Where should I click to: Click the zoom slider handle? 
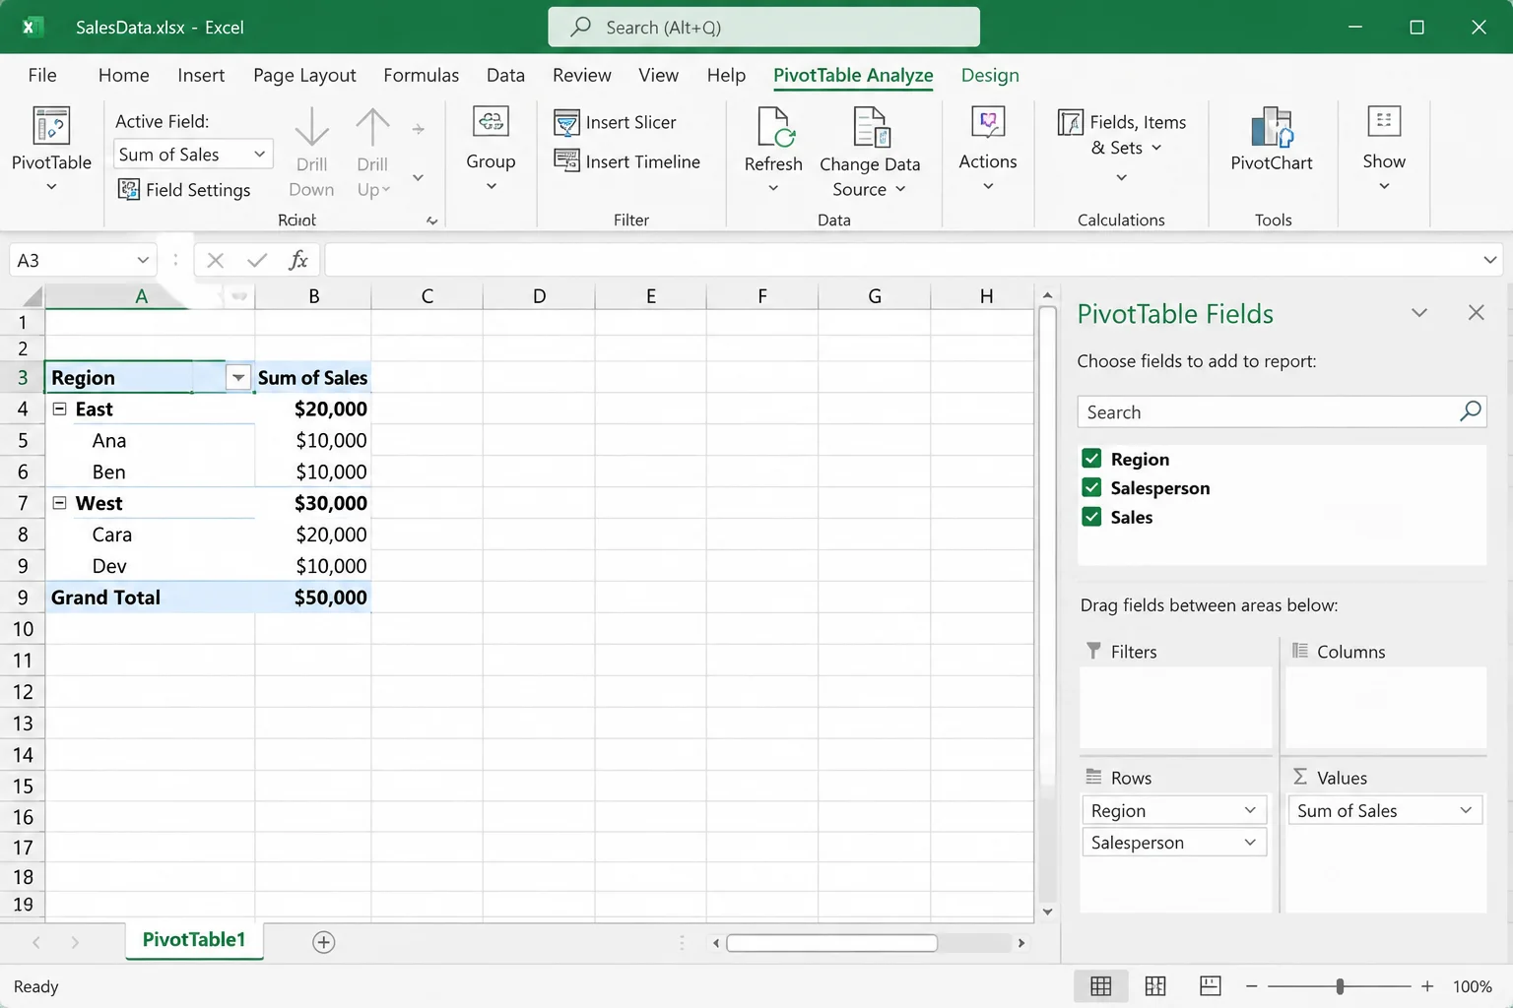tap(1340, 985)
